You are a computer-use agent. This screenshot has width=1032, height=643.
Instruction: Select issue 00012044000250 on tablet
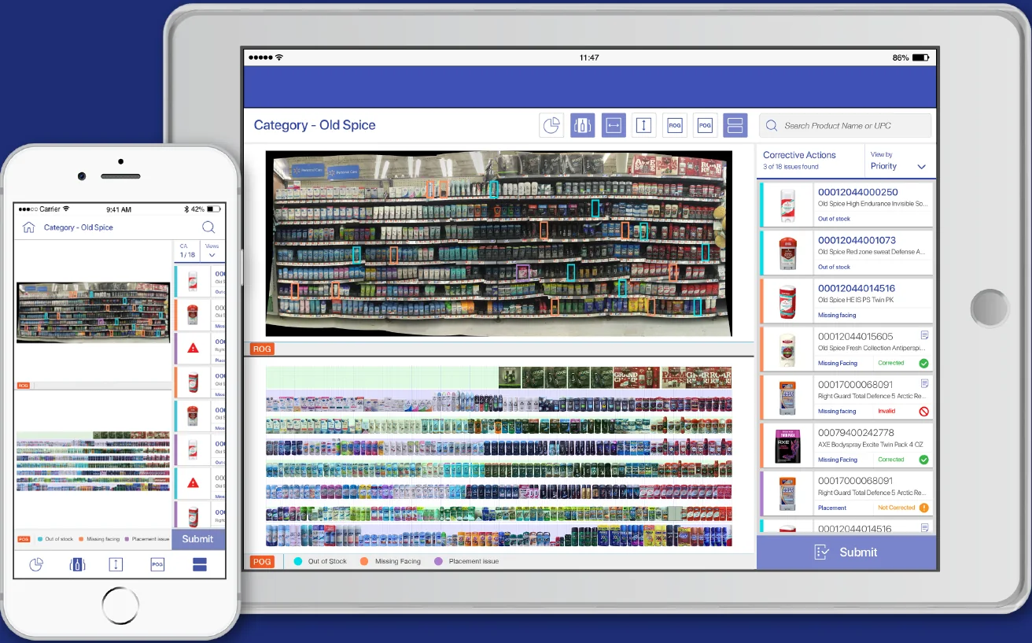(x=846, y=204)
